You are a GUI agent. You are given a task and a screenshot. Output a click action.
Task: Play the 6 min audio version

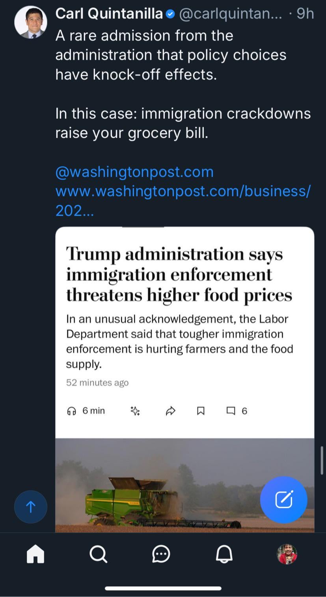tap(86, 411)
